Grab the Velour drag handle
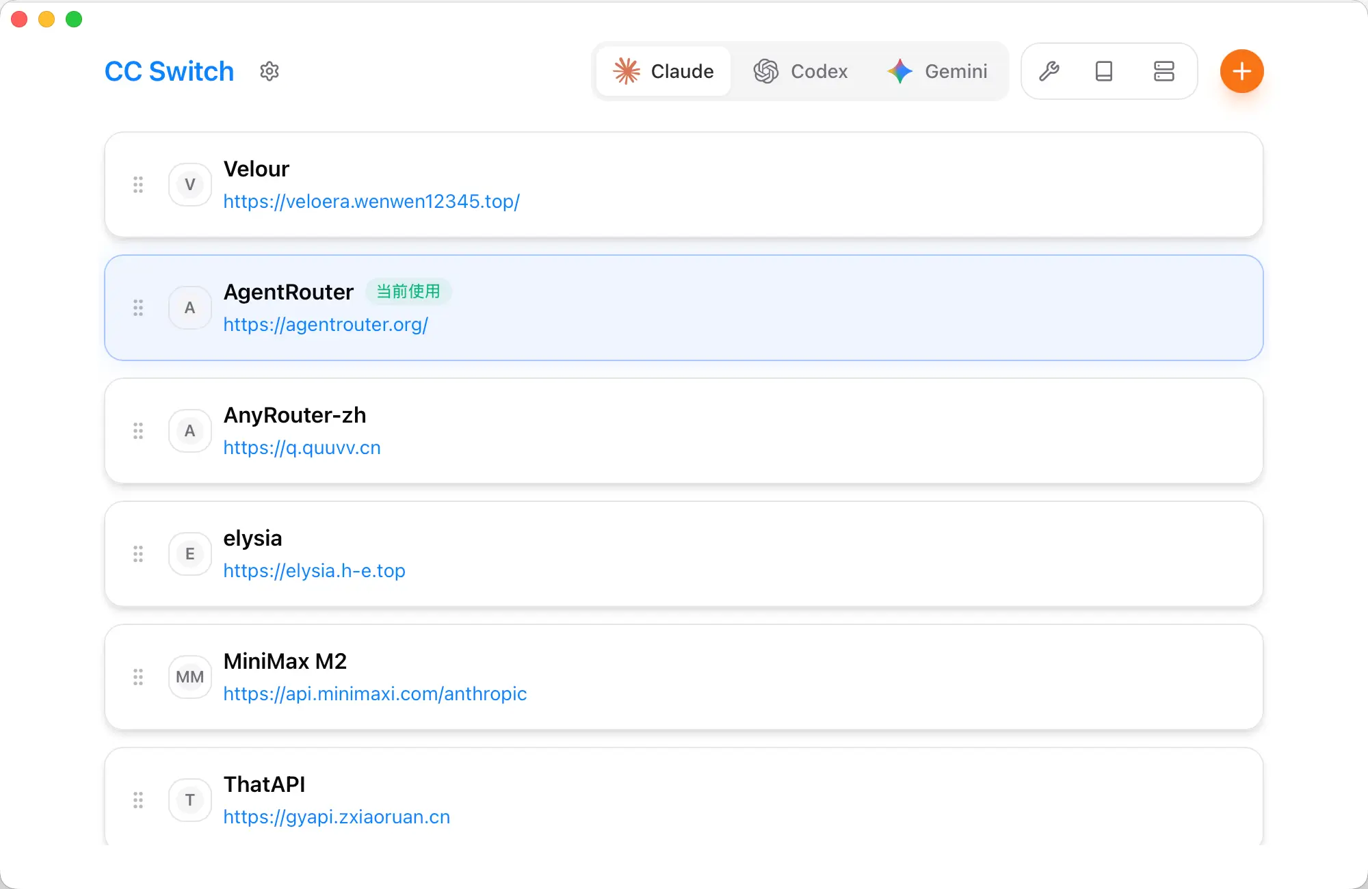Screen dimensions: 1368x889 (x=138, y=185)
